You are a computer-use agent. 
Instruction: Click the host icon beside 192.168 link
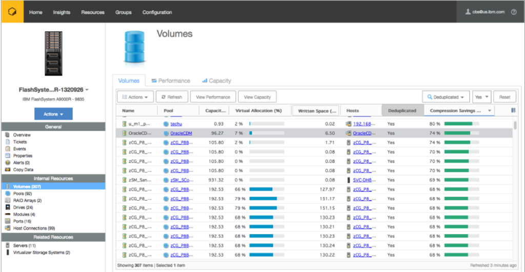[x=349, y=124]
